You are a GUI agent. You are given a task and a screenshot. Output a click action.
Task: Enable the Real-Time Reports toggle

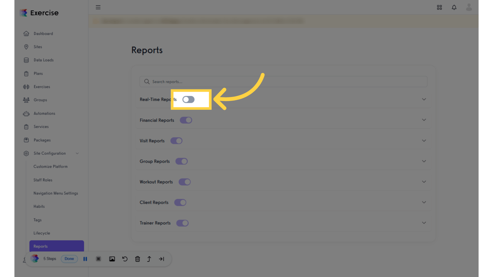(x=188, y=99)
